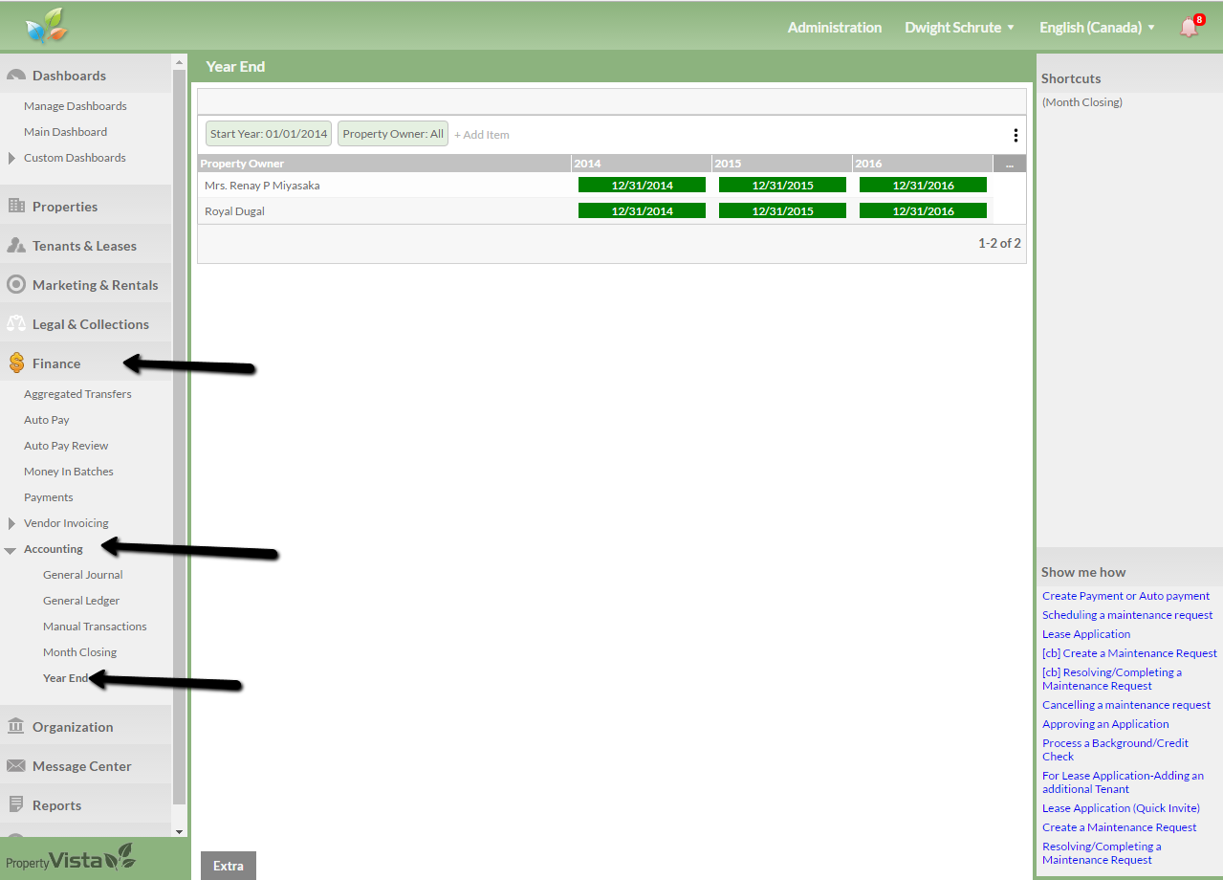
Task: Click the green 12/31/2015 cell for Royal Dugal
Action: pyautogui.click(x=782, y=211)
